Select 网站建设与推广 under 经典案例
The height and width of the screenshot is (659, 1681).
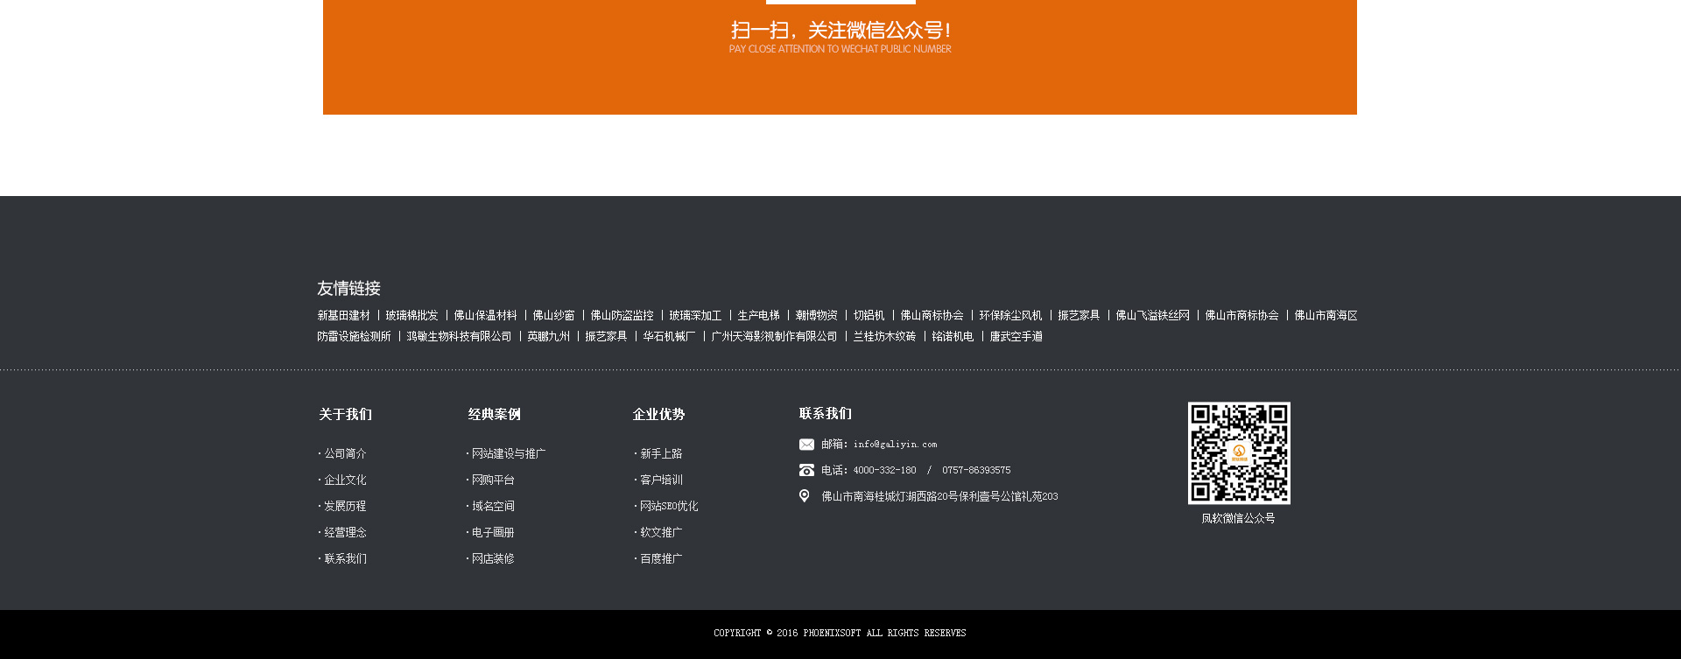point(508,454)
